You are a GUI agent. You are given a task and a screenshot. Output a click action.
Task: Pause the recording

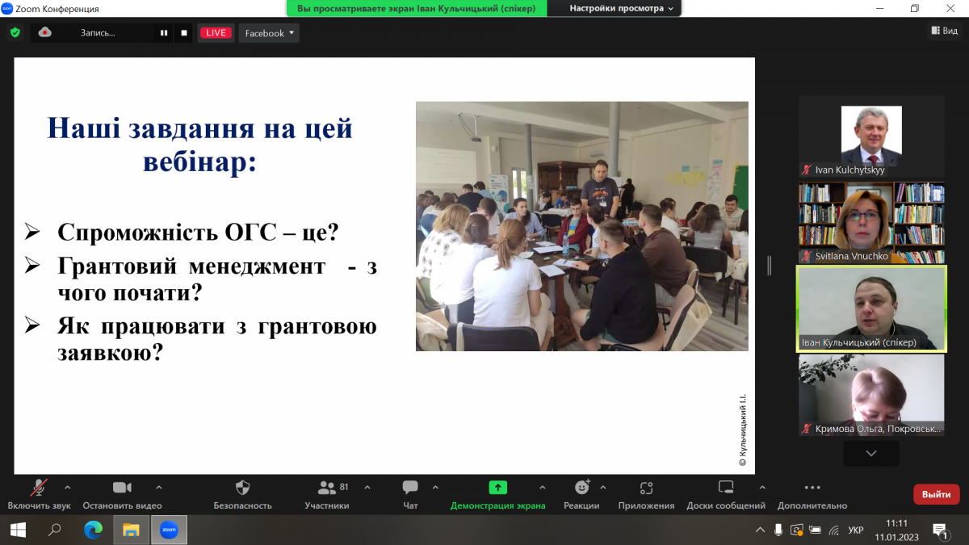tap(164, 33)
